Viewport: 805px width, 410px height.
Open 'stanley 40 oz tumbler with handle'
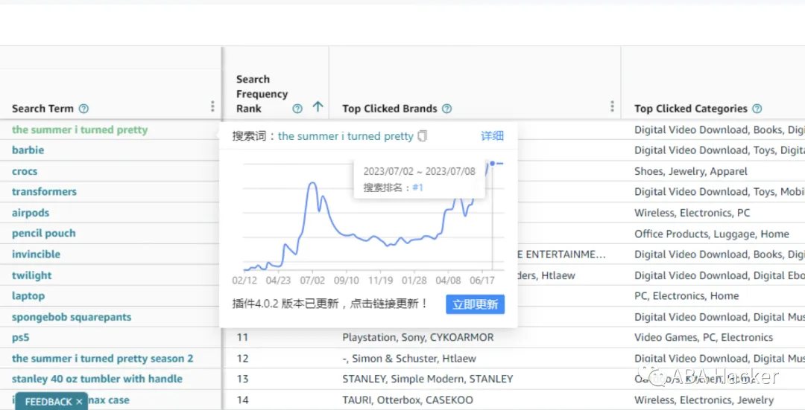(97, 379)
